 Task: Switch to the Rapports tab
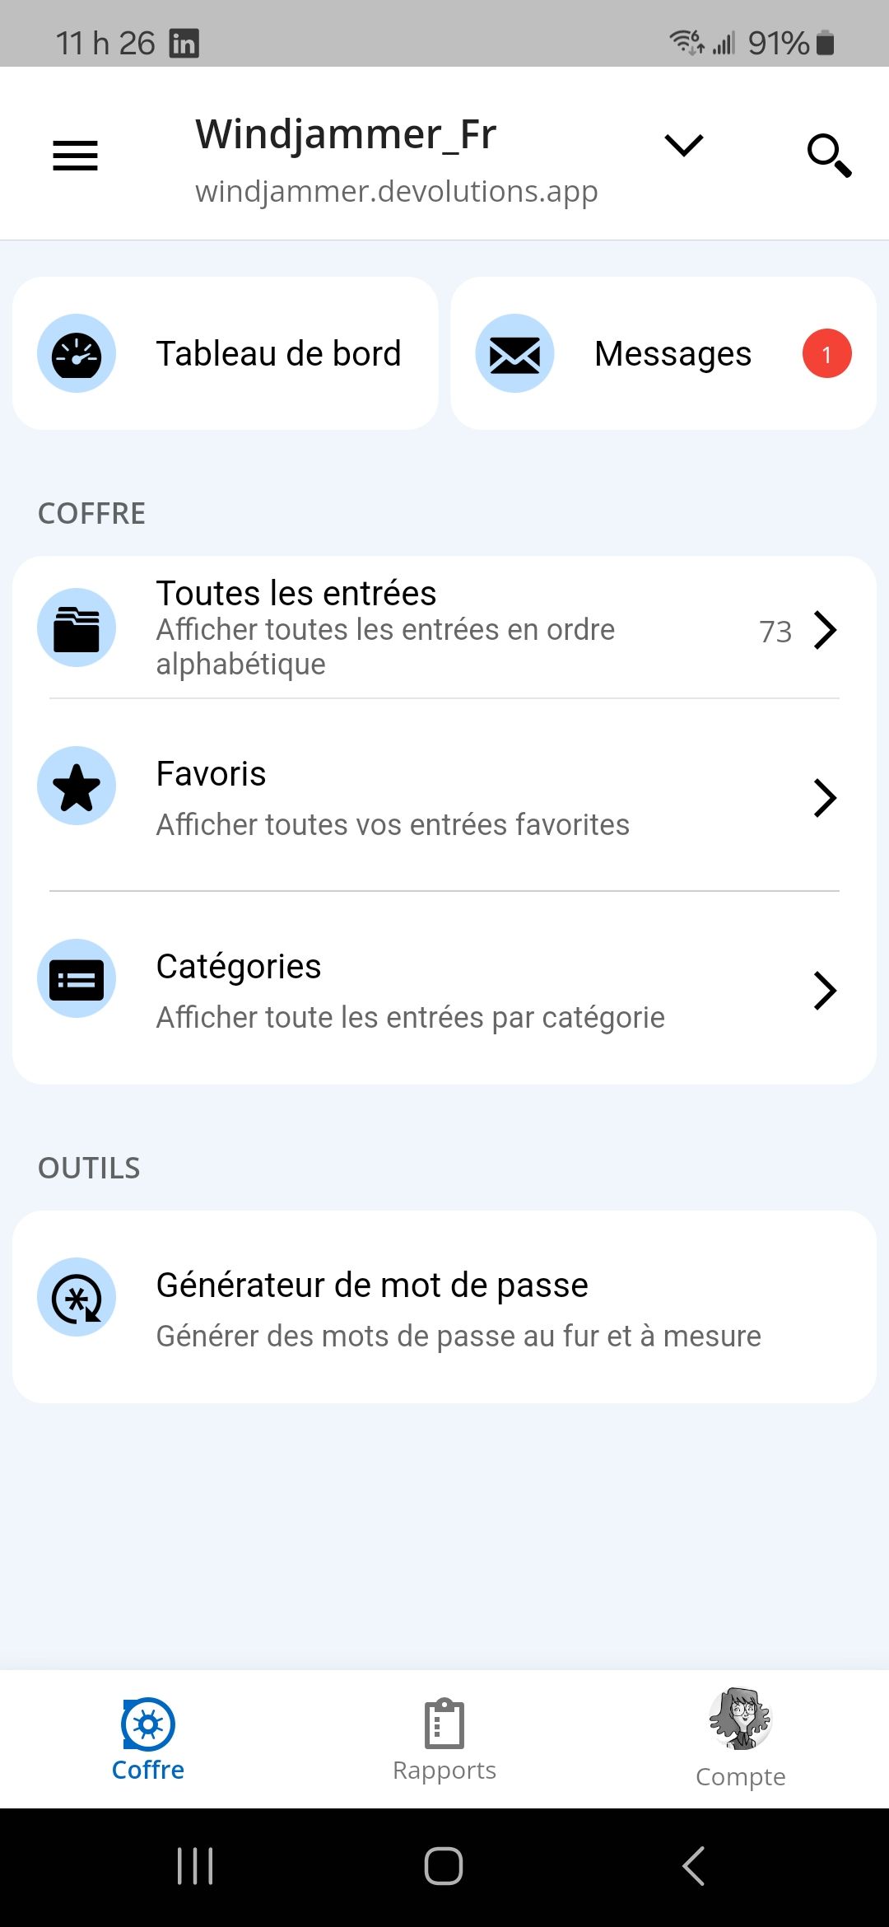[x=444, y=1739]
